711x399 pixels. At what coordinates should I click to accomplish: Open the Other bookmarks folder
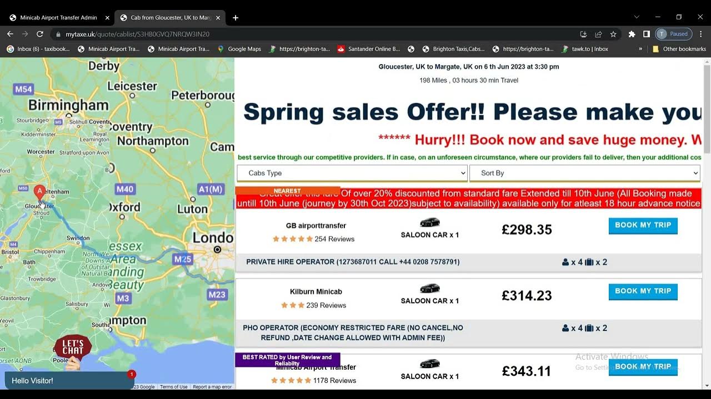click(x=679, y=49)
